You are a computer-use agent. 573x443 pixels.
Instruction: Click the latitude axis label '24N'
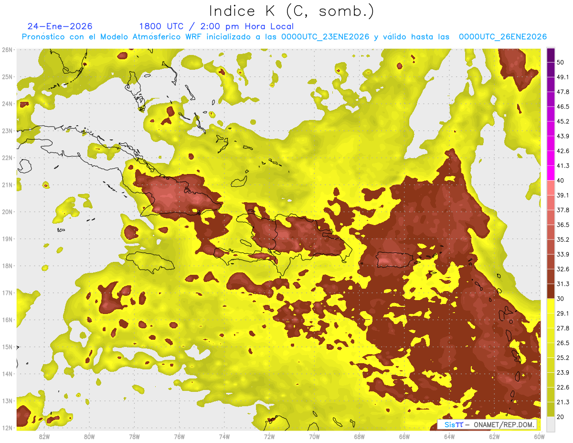(x=7, y=104)
